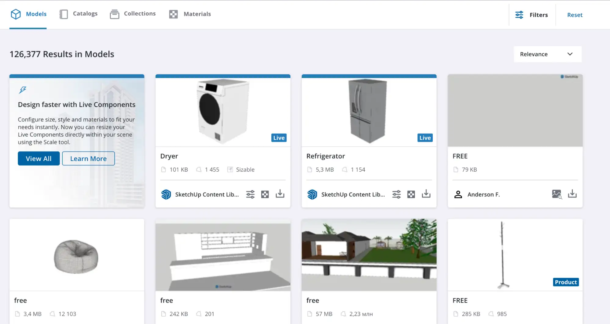610x324 pixels.
Task: Click the Materials checker icon
Action: click(x=173, y=14)
